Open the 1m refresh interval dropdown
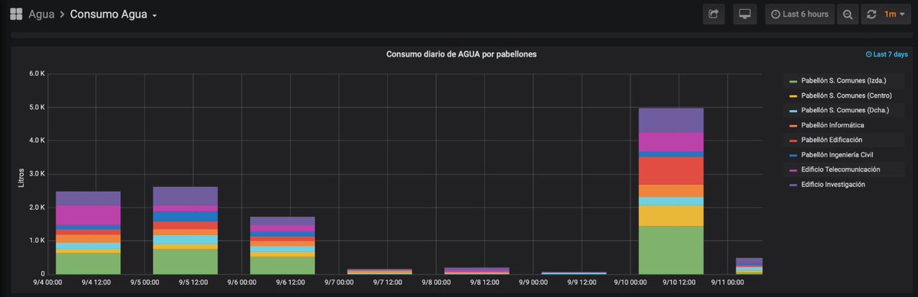This screenshot has height=297, width=918. click(x=894, y=14)
